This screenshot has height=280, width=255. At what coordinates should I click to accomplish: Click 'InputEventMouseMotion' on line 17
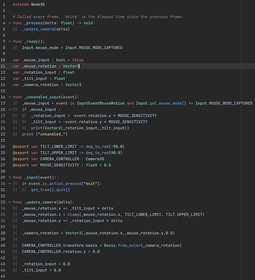click(x=101, y=103)
